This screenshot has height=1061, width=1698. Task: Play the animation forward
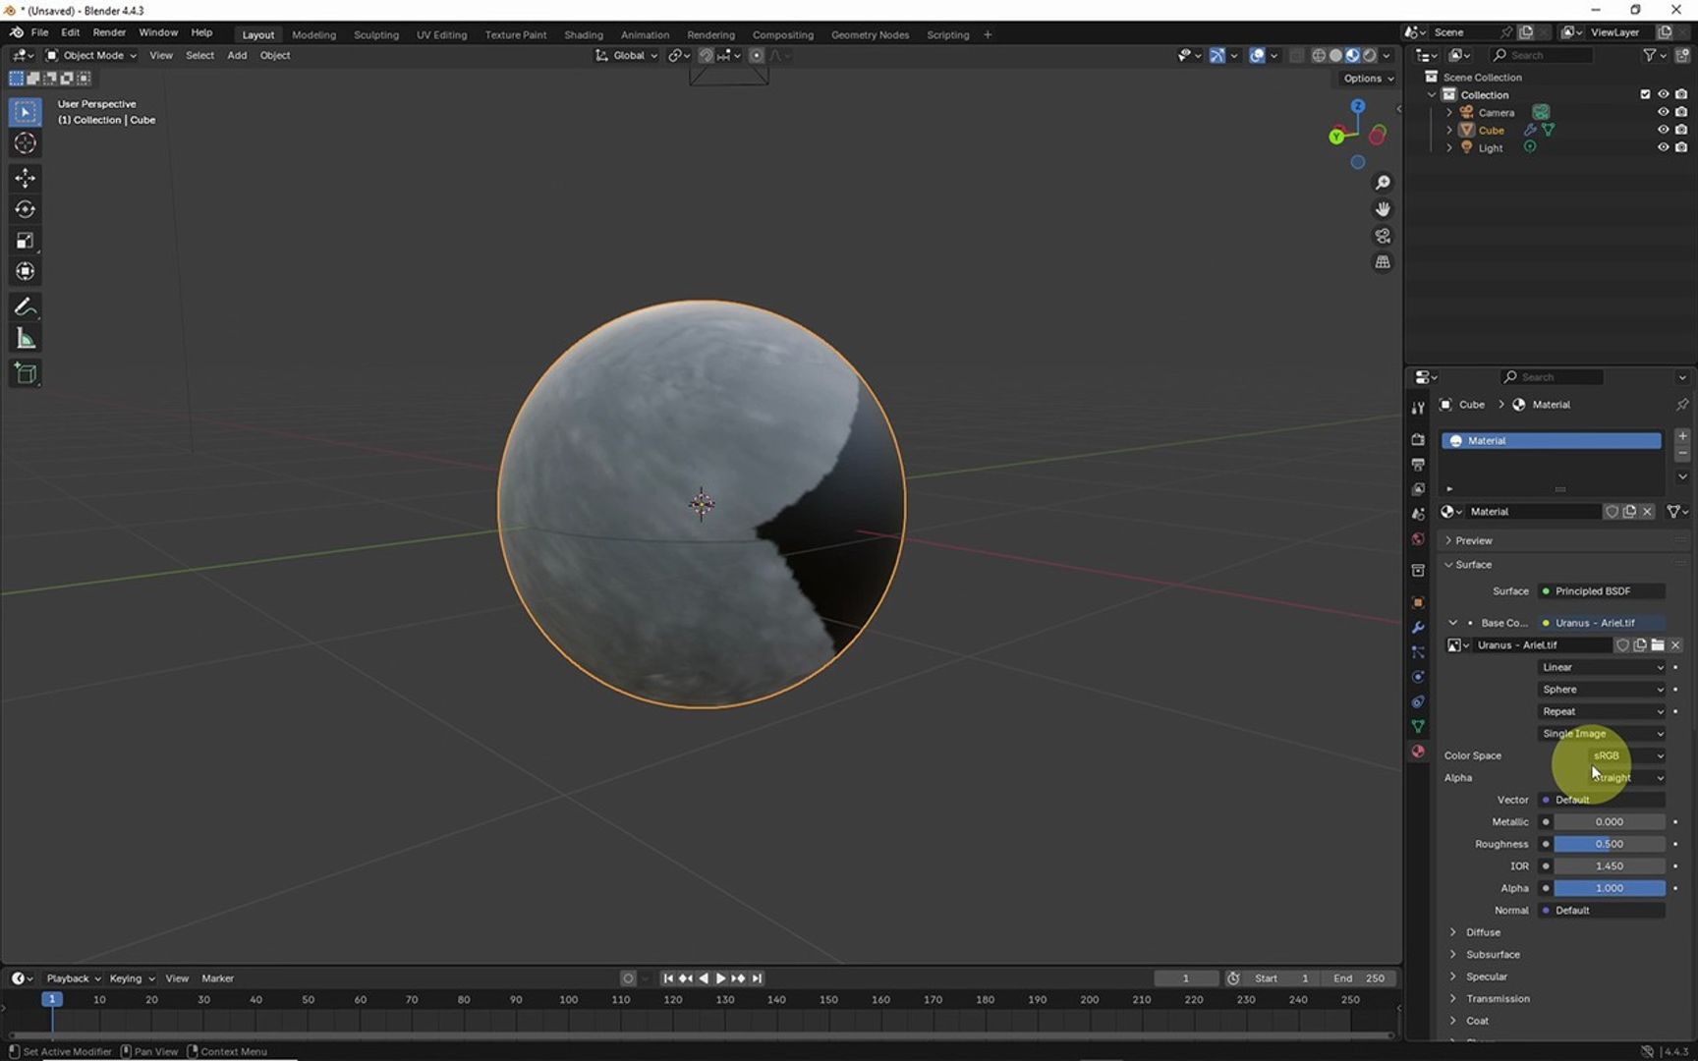coord(720,978)
